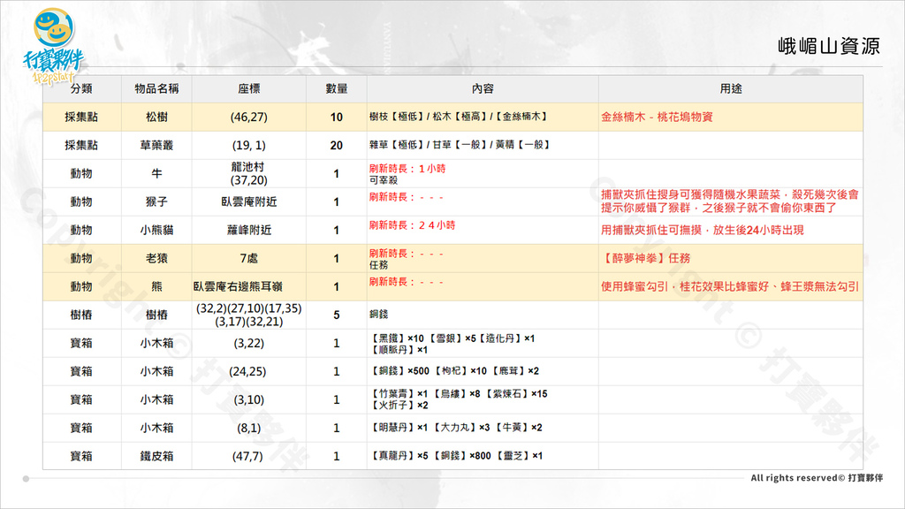Click the 7處 location cell
The image size is (905, 509).
[x=248, y=259]
